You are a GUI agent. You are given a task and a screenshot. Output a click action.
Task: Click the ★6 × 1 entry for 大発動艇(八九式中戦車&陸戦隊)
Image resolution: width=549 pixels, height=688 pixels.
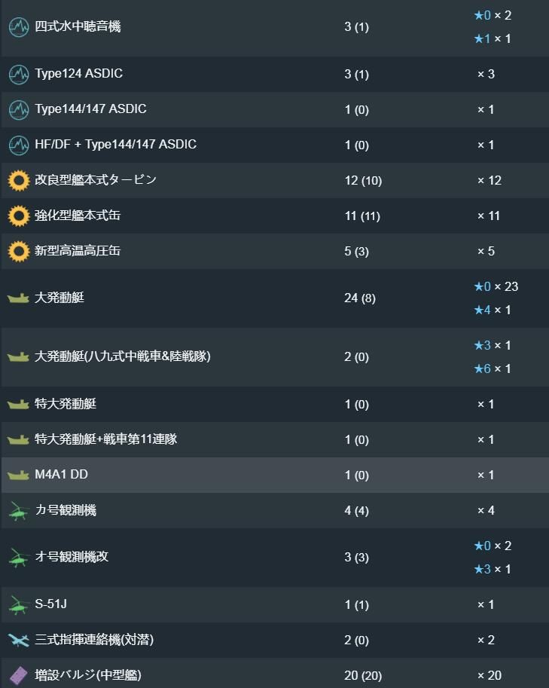[493, 368]
